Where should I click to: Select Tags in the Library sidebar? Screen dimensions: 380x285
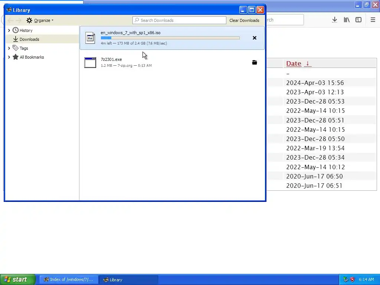[x=24, y=48]
